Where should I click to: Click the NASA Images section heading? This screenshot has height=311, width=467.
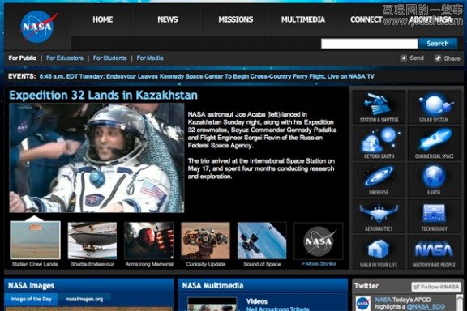pyautogui.click(x=31, y=286)
